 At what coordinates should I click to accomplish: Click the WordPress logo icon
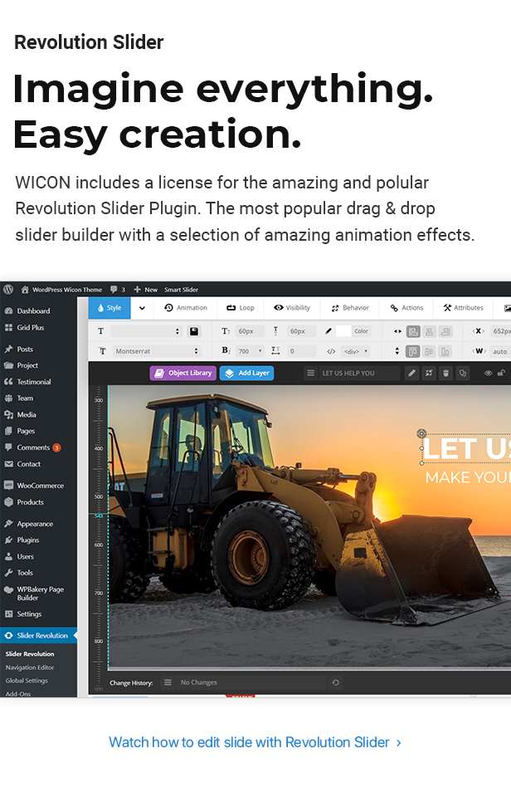pyautogui.click(x=8, y=290)
